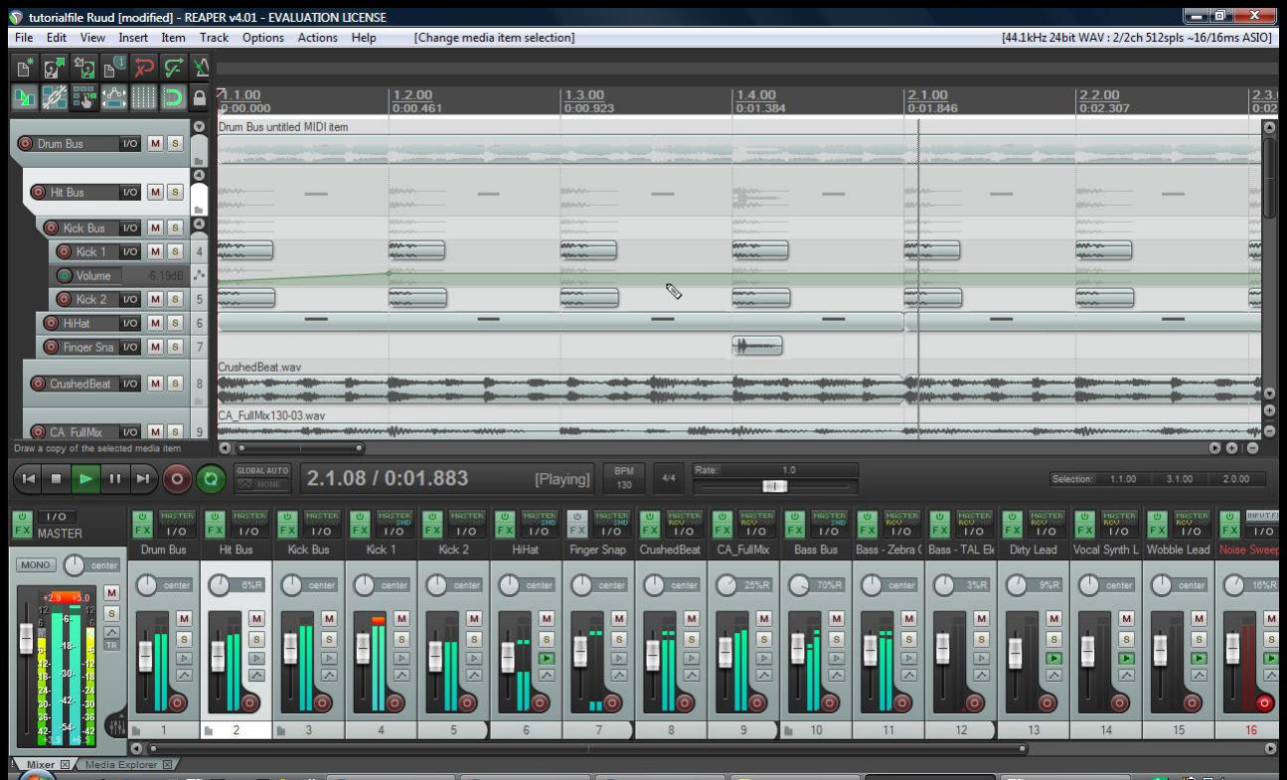Click the MONO button on the master strip
The width and height of the screenshot is (1287, 780).
click(36, 565)
